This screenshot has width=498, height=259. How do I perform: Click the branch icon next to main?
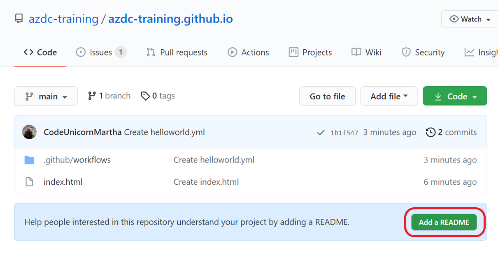[91, 95]
